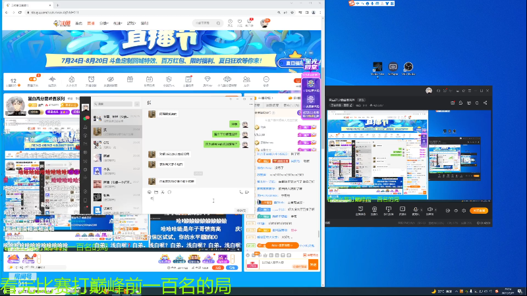Open Douyu followed channels heart icon
The height and width of the screenshot is (296, 527).
(240, 22)
